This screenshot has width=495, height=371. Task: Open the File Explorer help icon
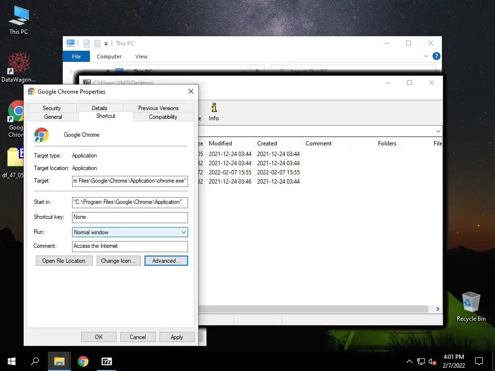click(437, 56)
